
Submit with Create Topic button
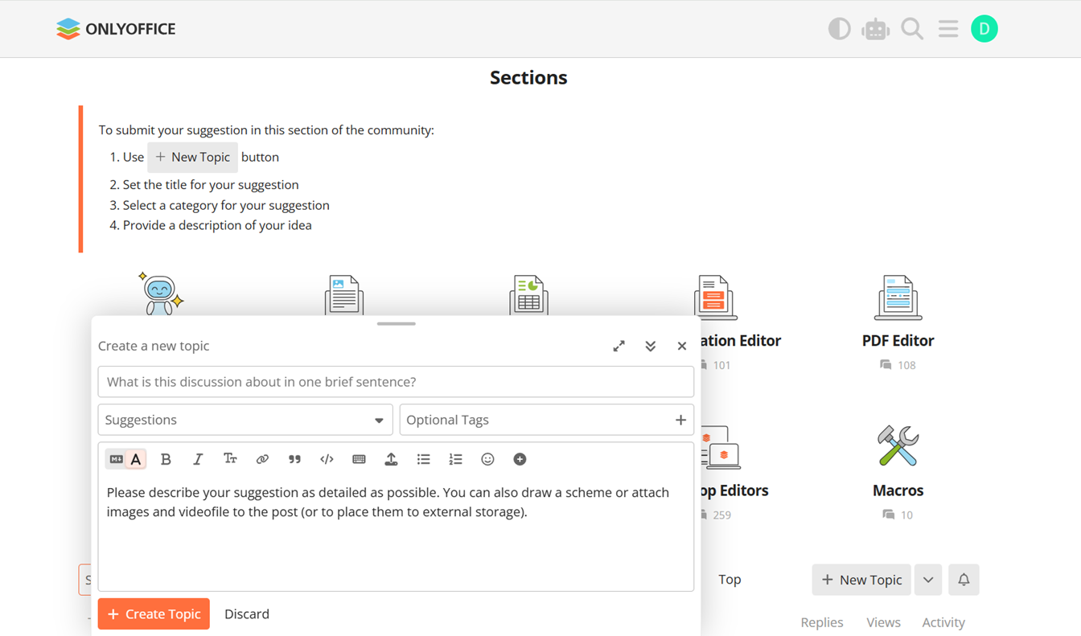pos(154,613)
